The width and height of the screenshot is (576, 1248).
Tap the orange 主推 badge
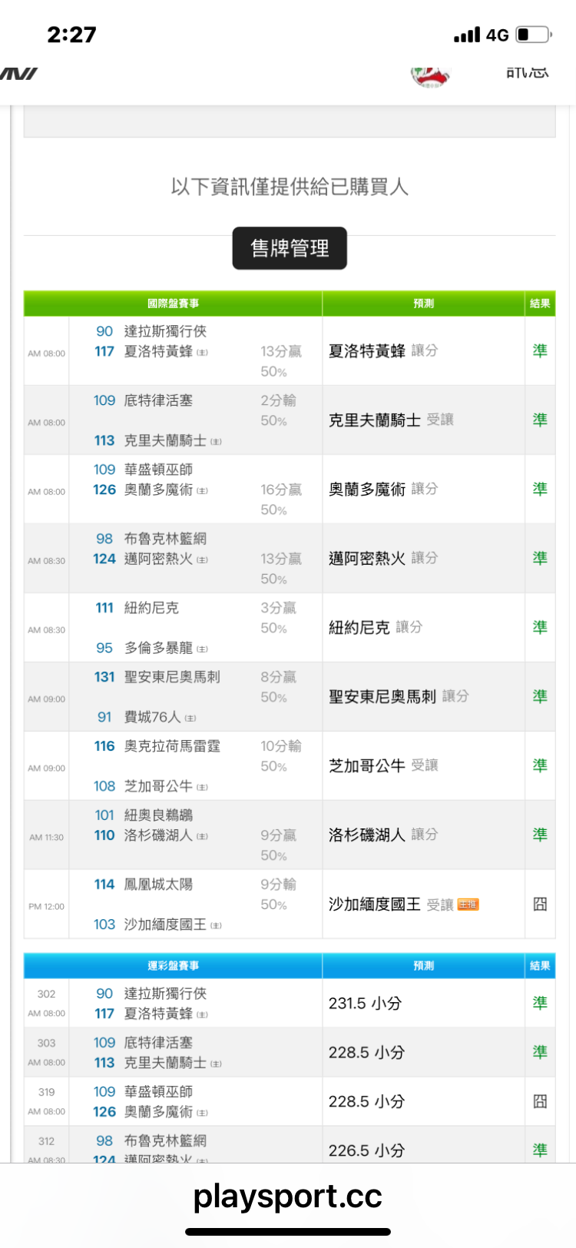pos(468,904)
